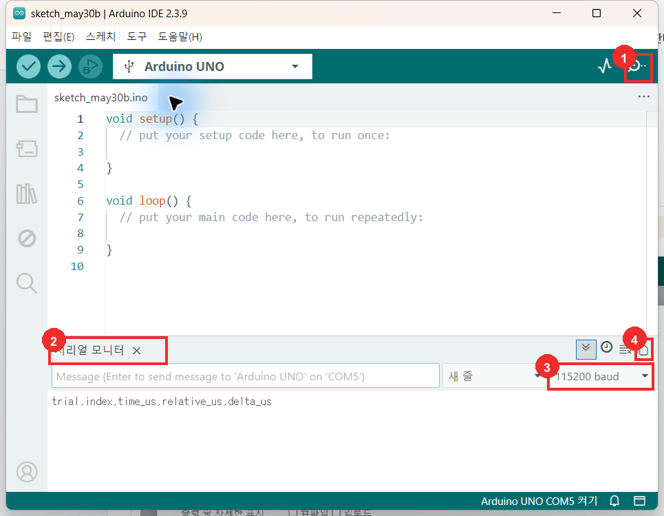
Task: Open the Sketchbook folder icon
Action: 27,104
